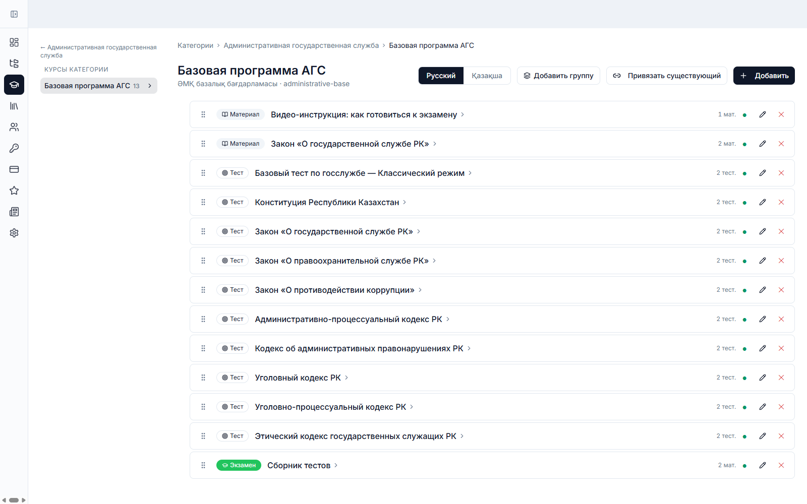Image resolution: width=807 pixels, height=504 pixels.
Task: Open the settings gear icon in sidebar
Action: point(14,233)
